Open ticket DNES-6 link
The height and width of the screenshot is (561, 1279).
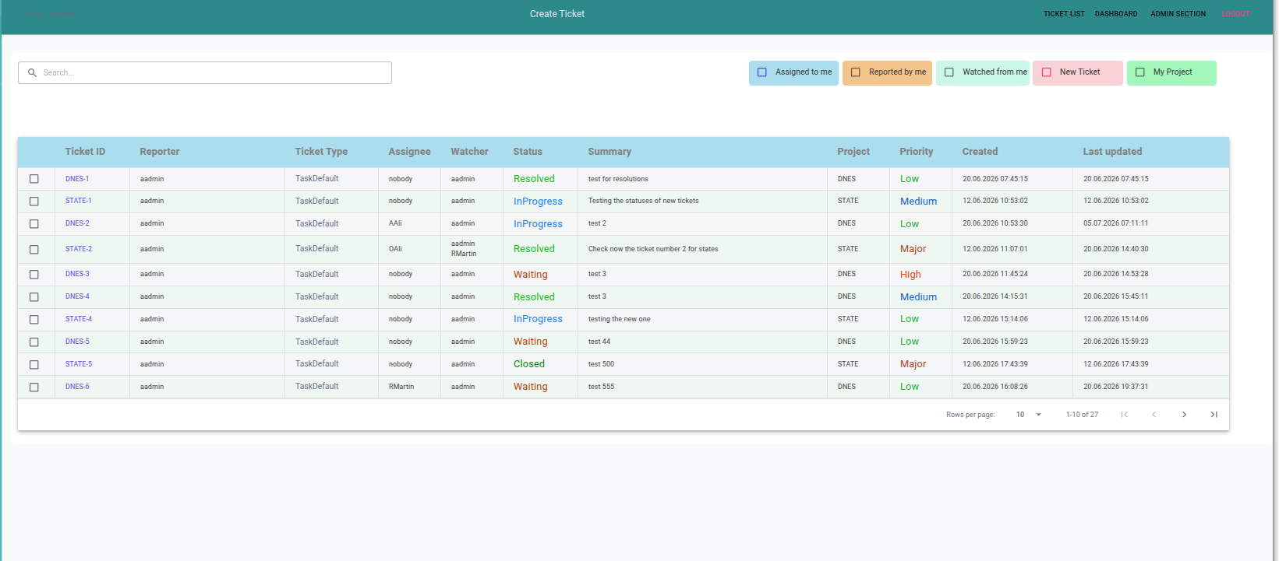[77, 387]
